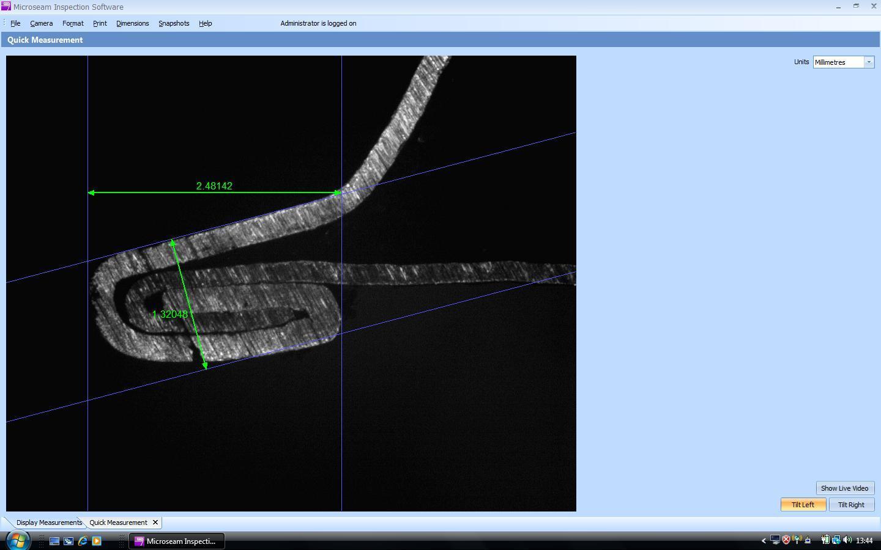Click the red security shield tray icon
881x550 pixels.
[786, 540]
